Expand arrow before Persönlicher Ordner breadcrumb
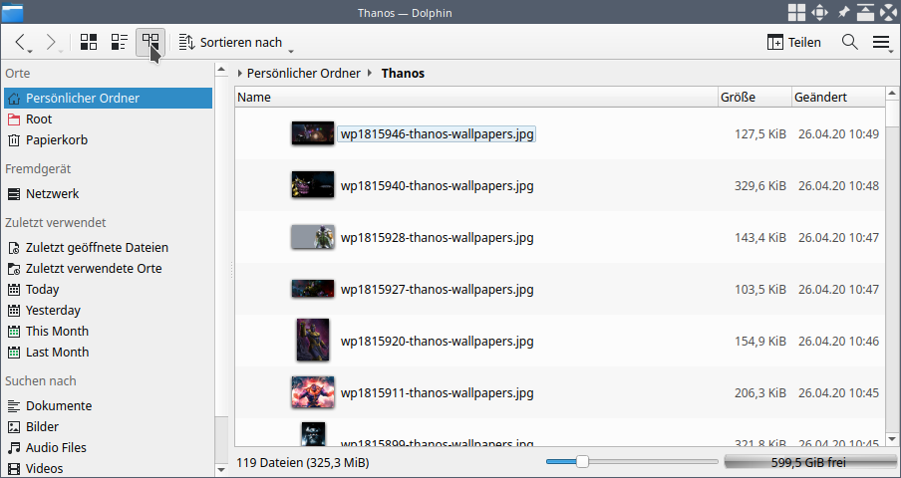This screenshot has width=901, height=478. 239,74
